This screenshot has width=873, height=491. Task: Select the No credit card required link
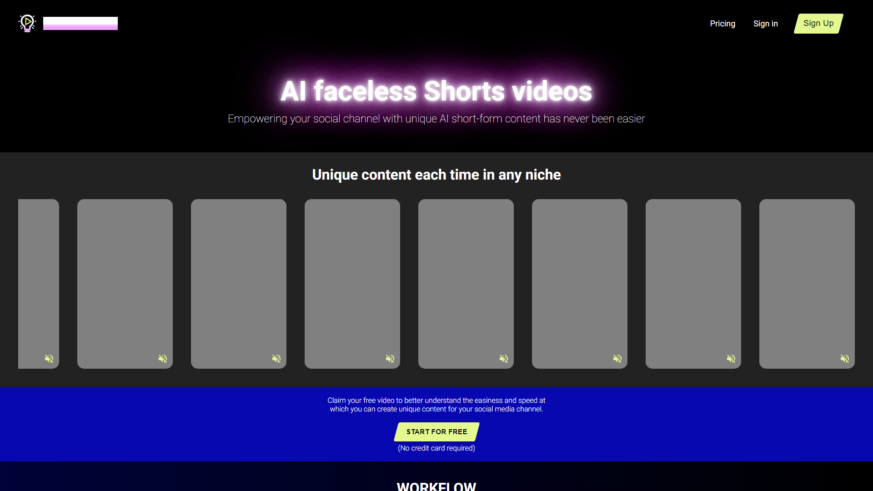coord(436,448)
